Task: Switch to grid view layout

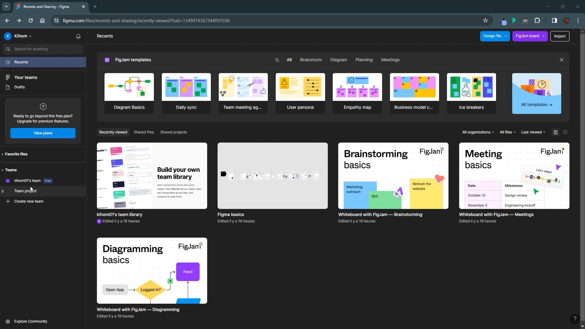Action: click(x=556, y=132)
